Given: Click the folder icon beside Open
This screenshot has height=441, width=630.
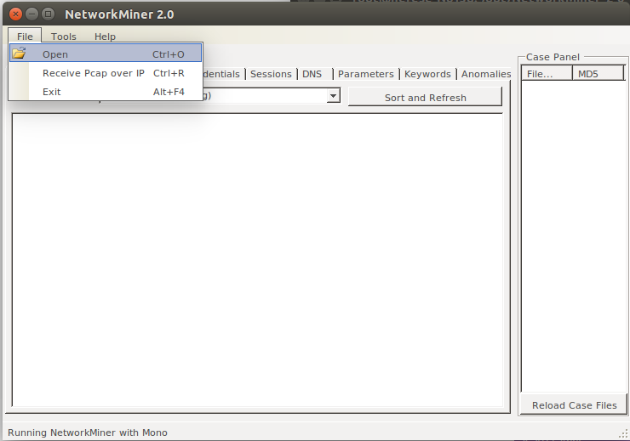Looking at the screenshot, I should click(19, 54).
